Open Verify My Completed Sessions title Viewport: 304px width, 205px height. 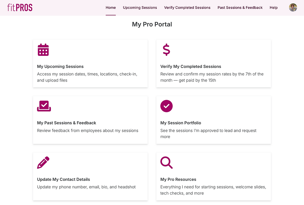[x=190, y=66]
